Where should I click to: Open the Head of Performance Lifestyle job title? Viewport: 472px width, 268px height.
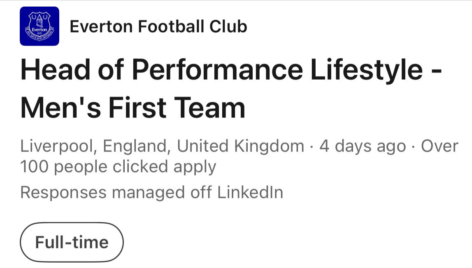click(x=231, y=70)
